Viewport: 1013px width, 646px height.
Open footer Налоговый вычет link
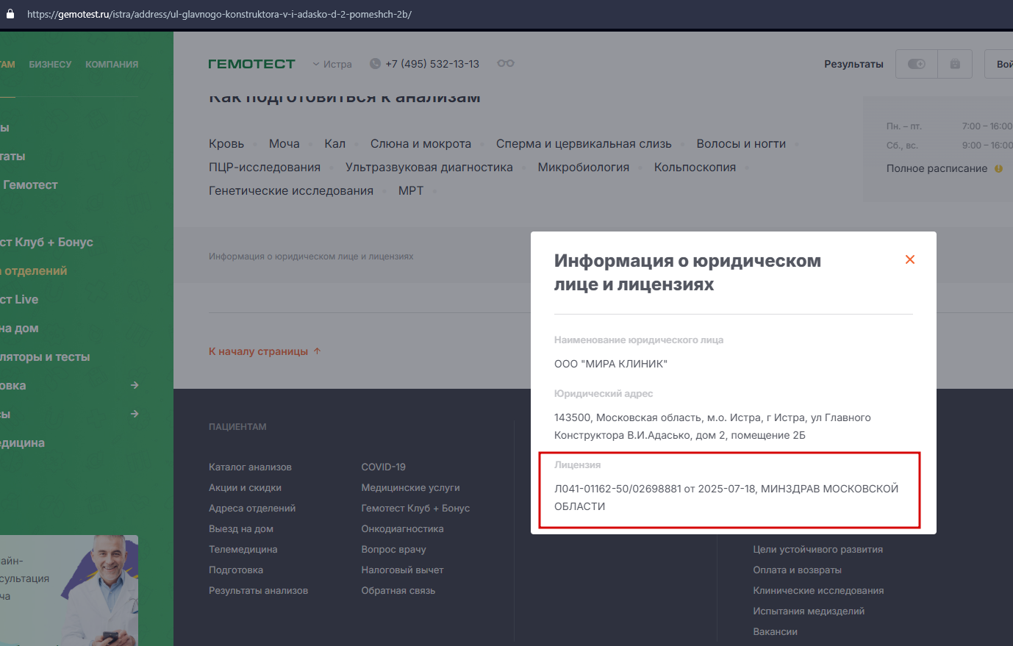click(x=402, y=570)
